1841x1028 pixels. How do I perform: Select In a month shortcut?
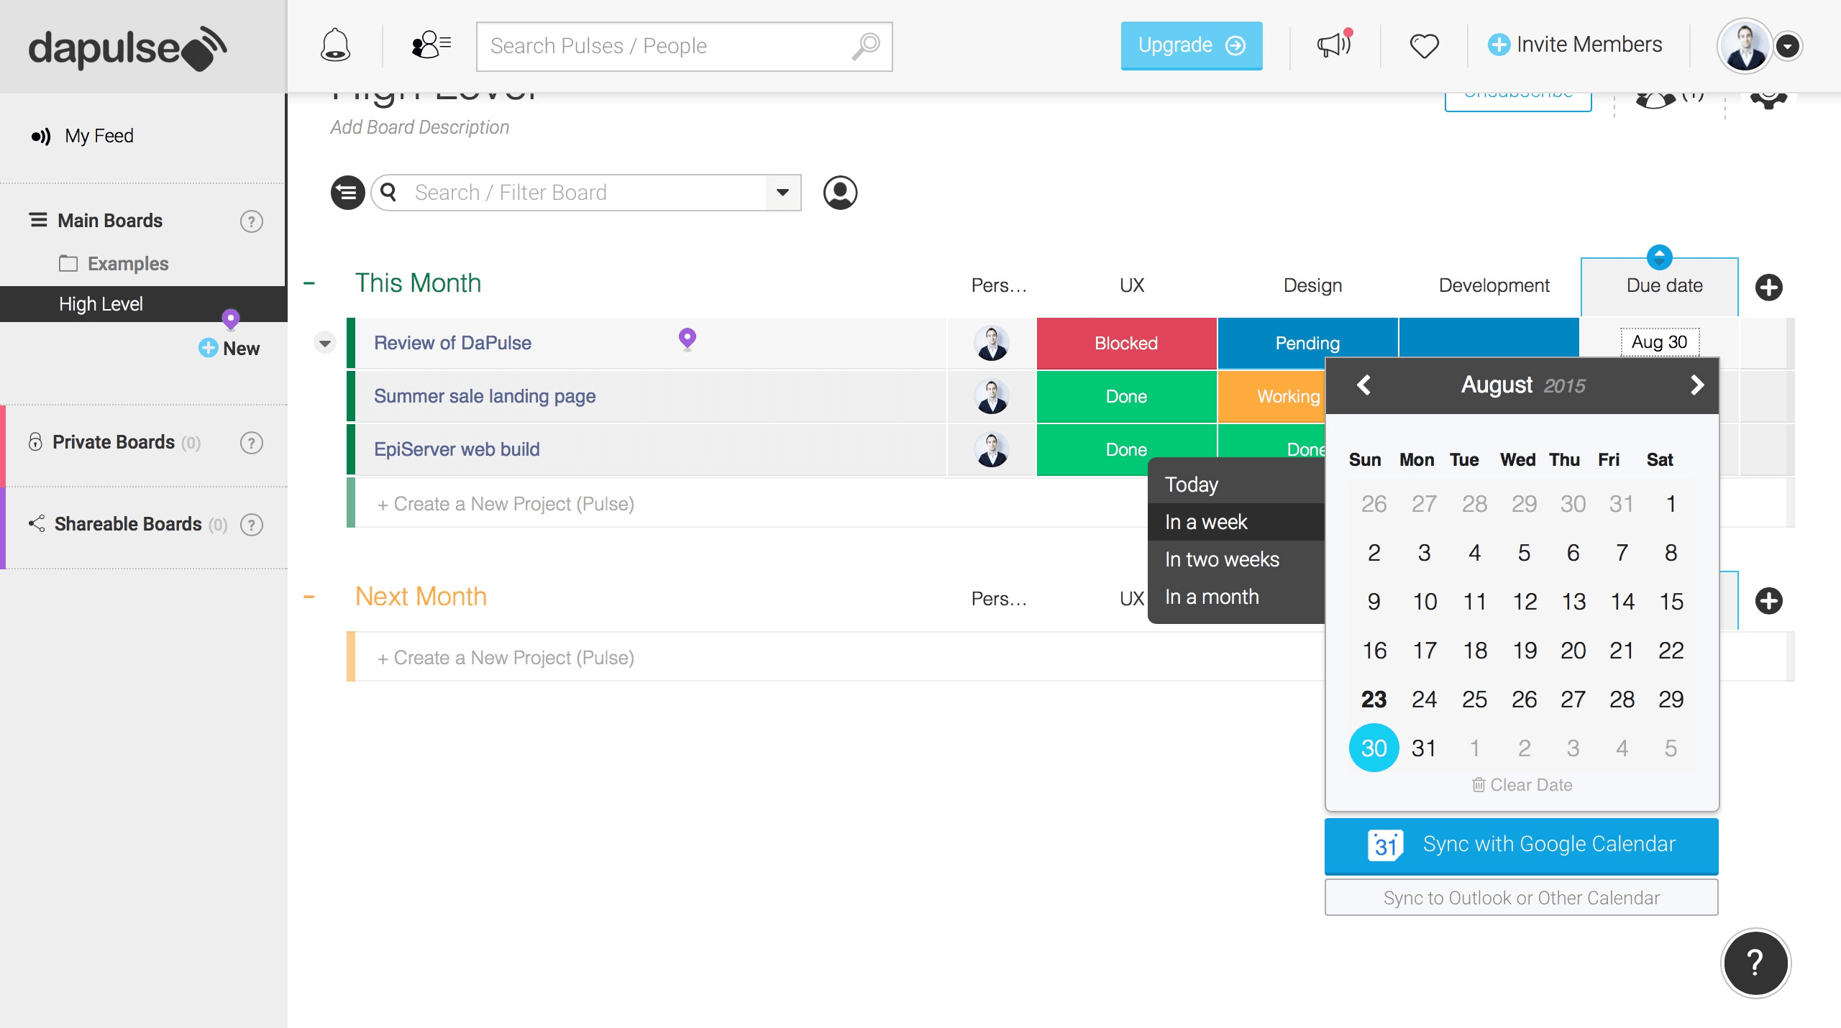tap(1236, 597)
